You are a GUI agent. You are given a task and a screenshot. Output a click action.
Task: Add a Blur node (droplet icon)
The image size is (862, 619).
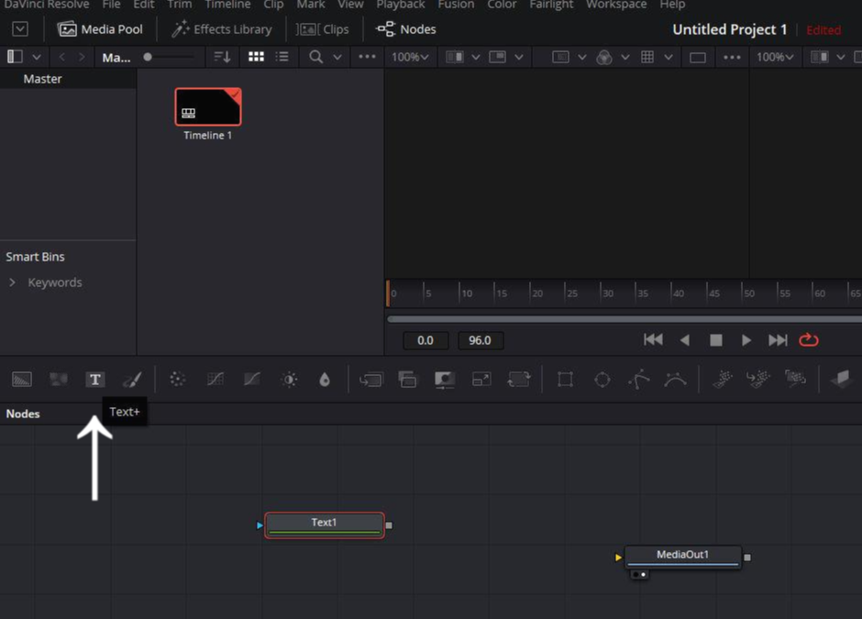pyautogui.click(x=325, y=380)
